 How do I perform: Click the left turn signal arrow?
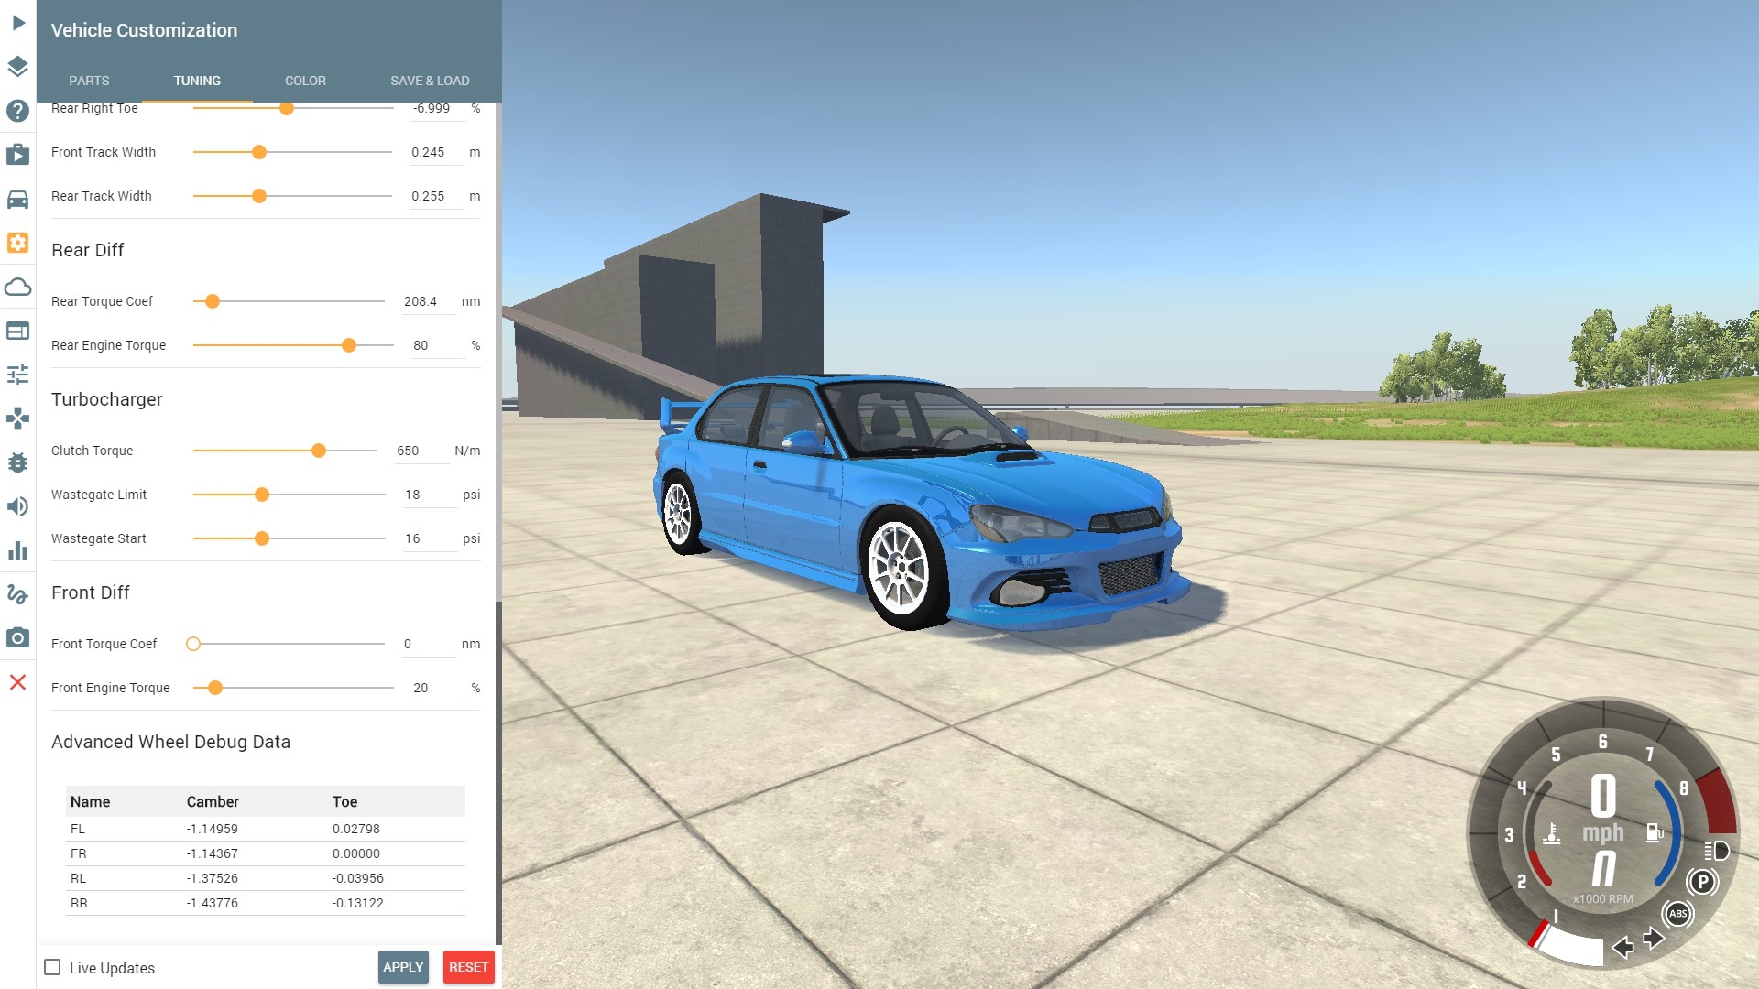point(1623,947)
